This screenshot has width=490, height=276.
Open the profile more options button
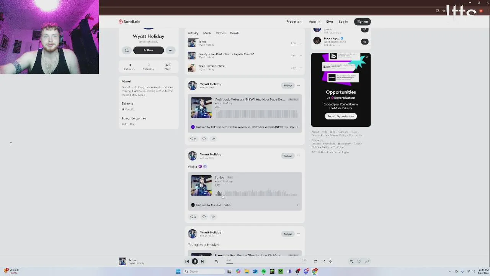[170, 50]
